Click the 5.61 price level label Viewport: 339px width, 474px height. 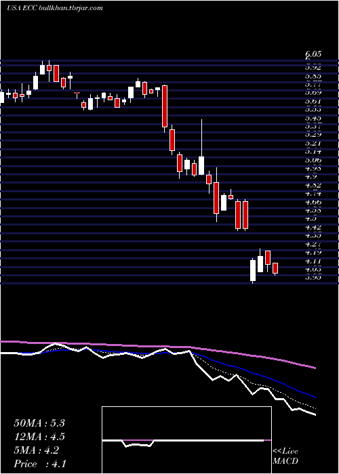coord(313,101)
